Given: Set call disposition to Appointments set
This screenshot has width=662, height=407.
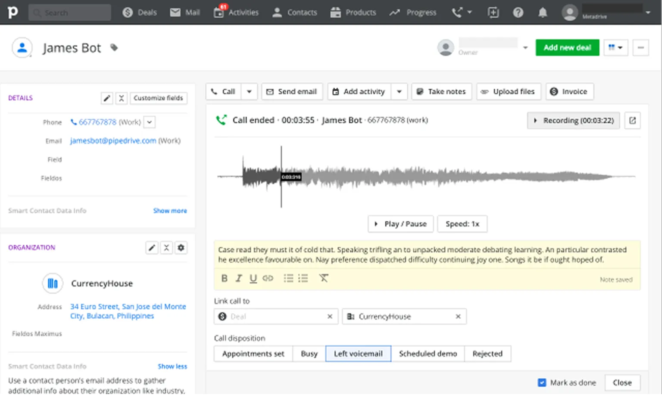Looking at the screenshot, I should tap(253, 354).
